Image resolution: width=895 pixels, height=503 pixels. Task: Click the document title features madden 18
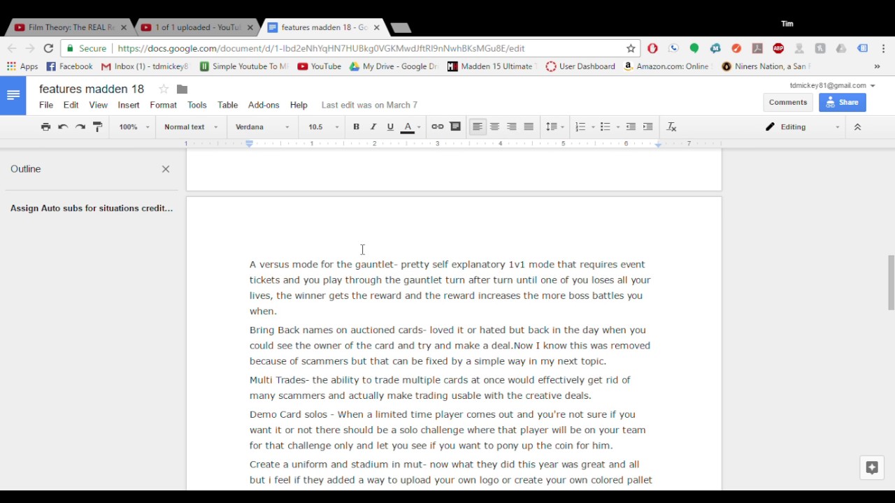coord(92,89)
